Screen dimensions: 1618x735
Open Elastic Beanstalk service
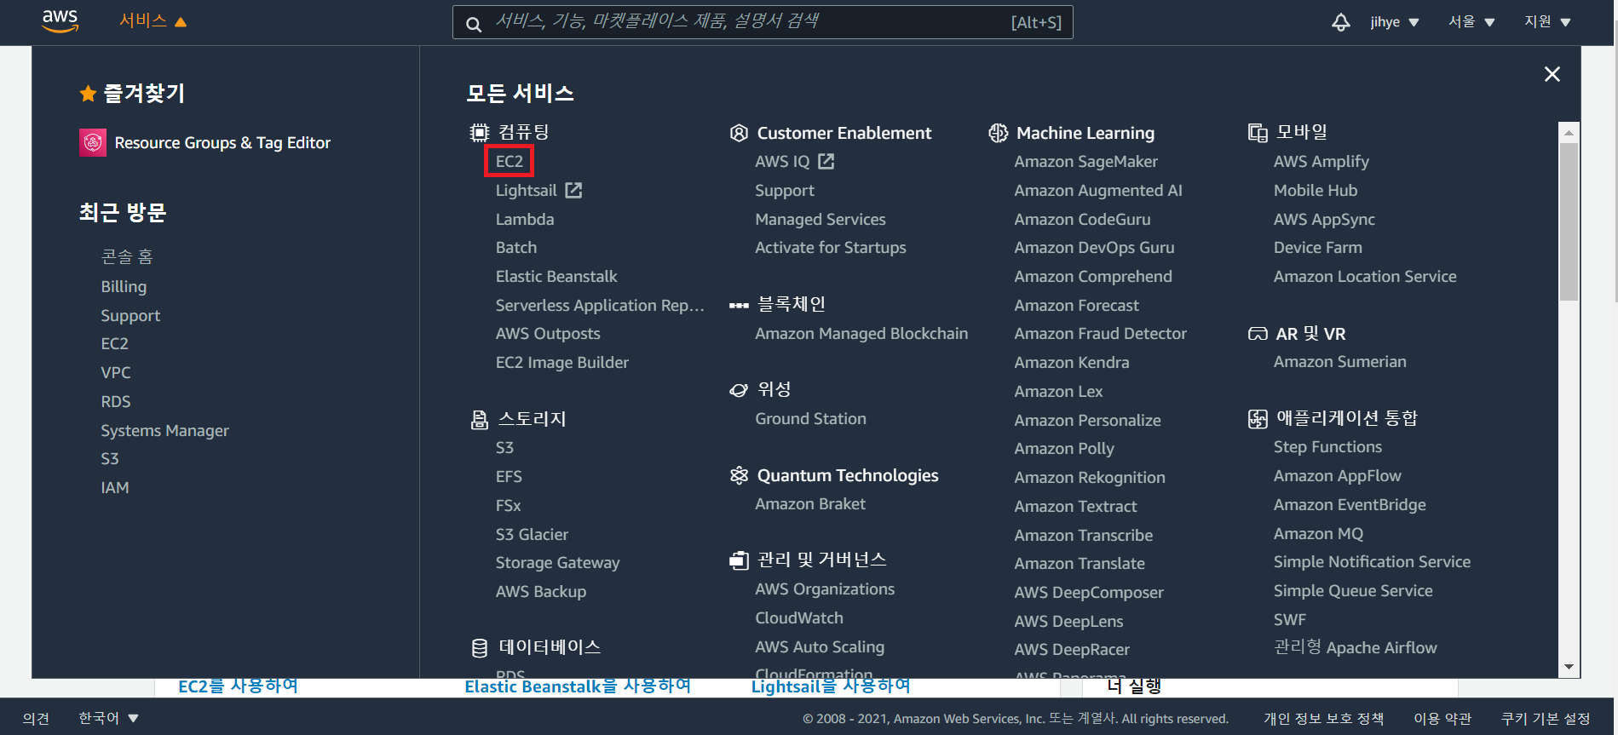(556, 276)
